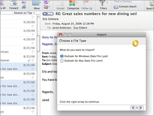Click the Forward toolbar button
This screenshot has height=116, width=154.
(14, 5)
